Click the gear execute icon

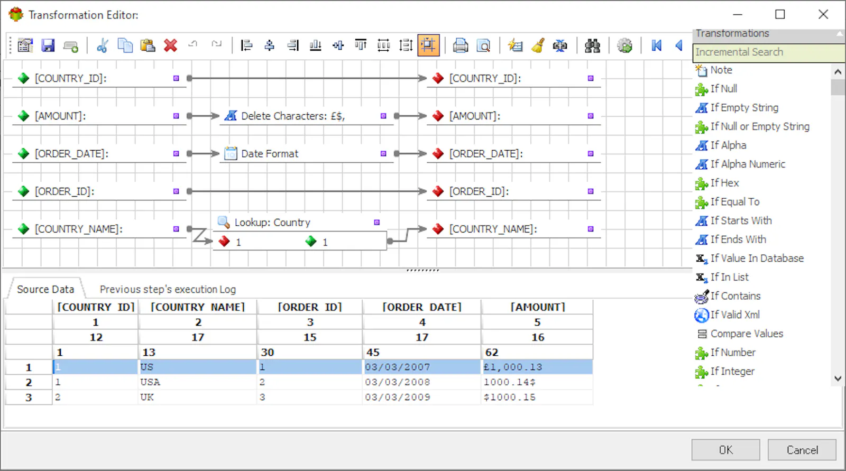624,46
